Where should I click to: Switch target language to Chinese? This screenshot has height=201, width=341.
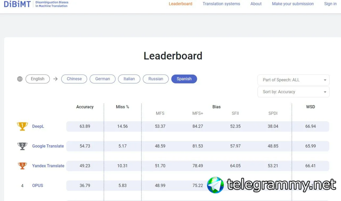74,79
